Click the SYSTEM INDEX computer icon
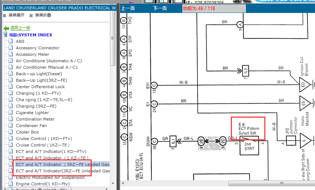The width and height of the screenshot is (315, 190). pyautogui.click(x=6, y=35)
